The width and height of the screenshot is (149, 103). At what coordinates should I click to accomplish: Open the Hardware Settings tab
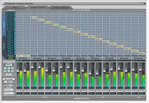pos(60,8)
